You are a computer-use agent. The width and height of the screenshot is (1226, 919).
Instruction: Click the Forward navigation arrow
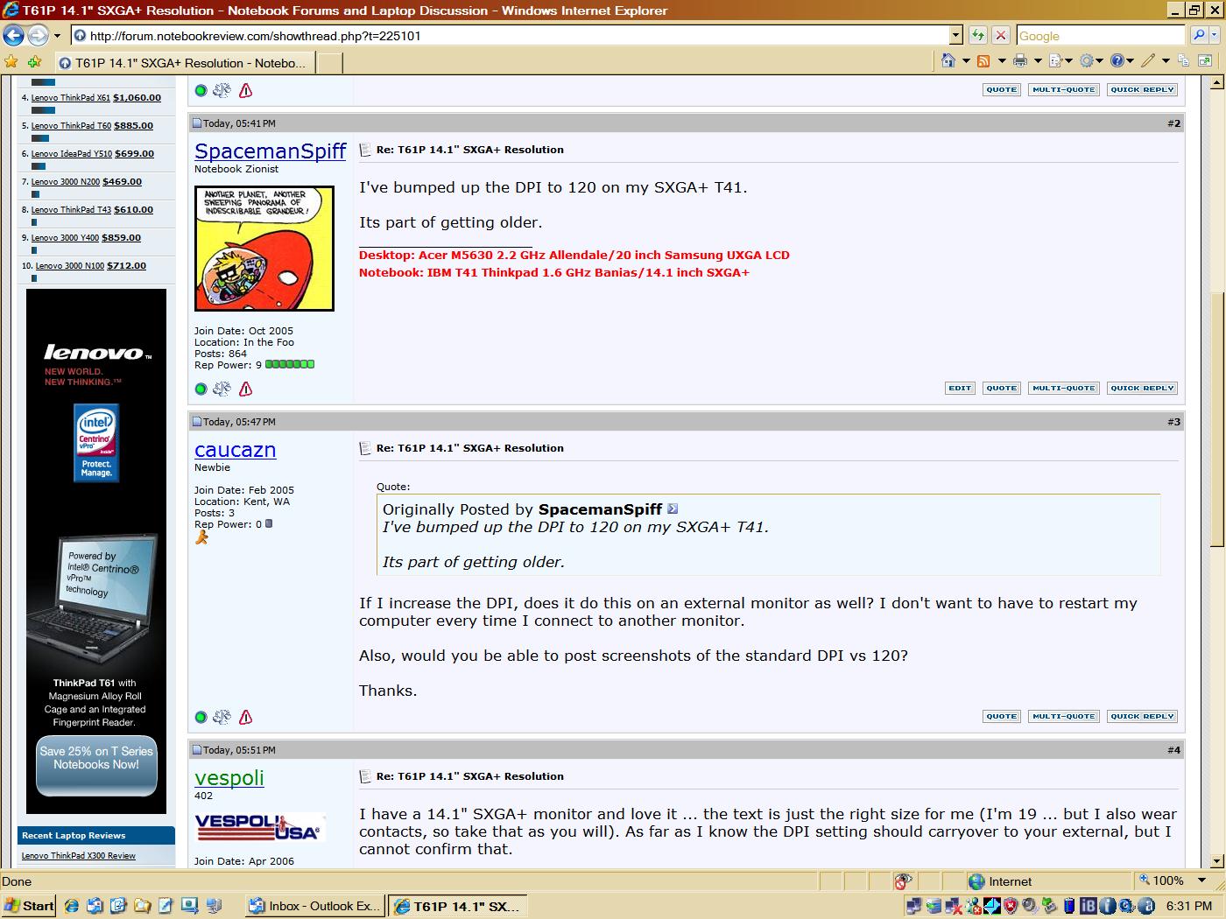tap(38, 36)
